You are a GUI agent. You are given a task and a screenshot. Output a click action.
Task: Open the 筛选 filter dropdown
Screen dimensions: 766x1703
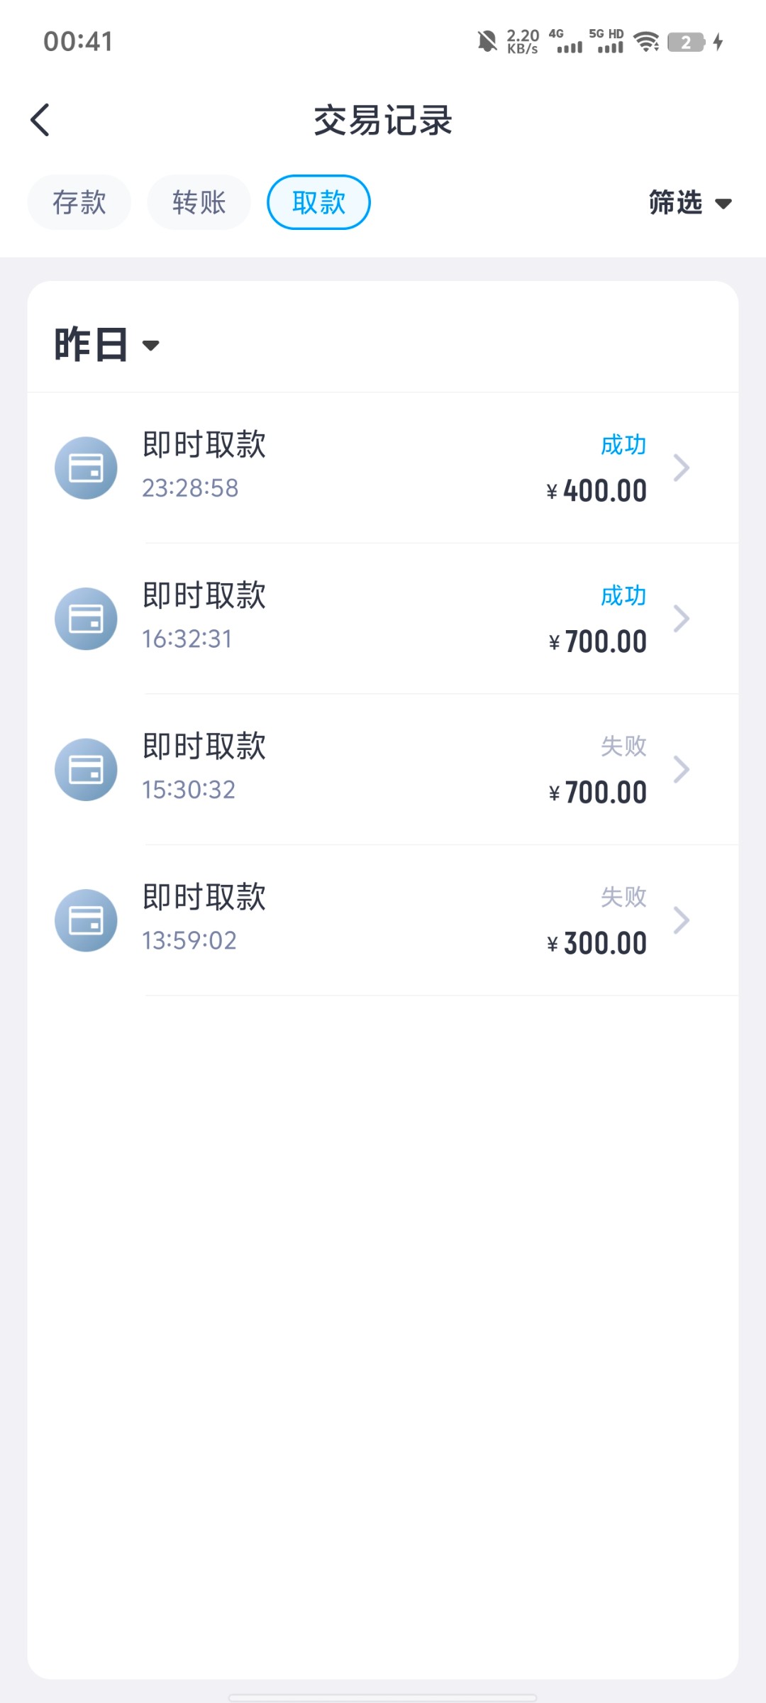689,203
